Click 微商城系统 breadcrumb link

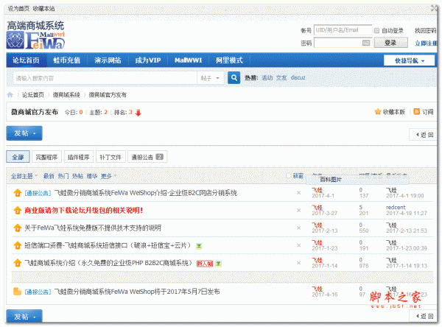[66, 95]
